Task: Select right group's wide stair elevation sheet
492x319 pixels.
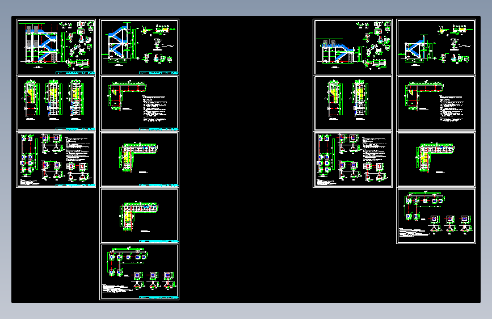Action: (x=352, y=47)
